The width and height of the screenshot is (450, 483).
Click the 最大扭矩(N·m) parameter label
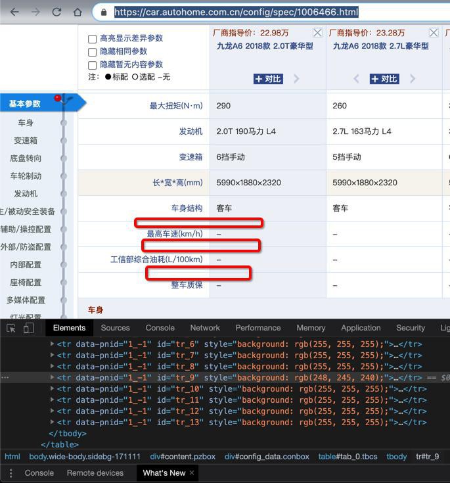tap(176, 106)
